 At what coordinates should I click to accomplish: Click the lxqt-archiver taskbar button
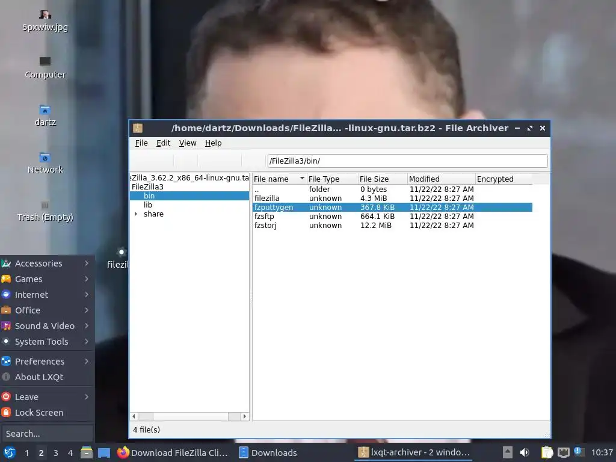414,452
